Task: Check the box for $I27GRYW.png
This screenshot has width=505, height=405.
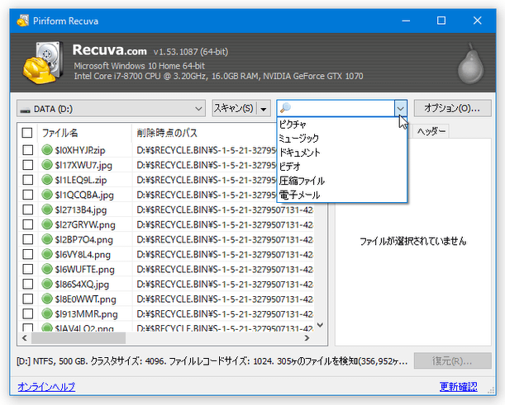Action: point(28,224)
